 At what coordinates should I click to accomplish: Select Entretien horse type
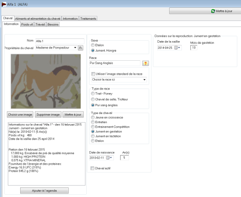coord(93,122)
